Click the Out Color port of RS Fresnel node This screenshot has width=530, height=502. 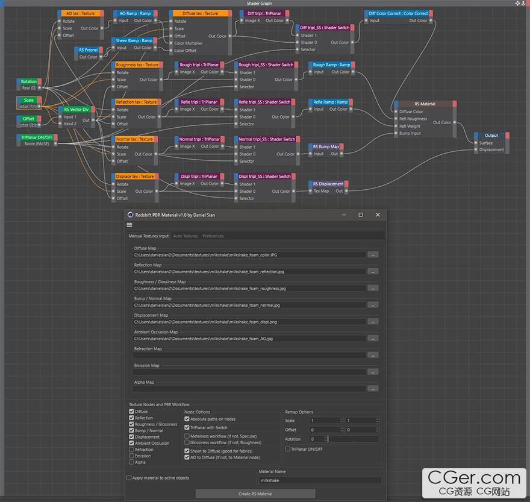[101, 57]
